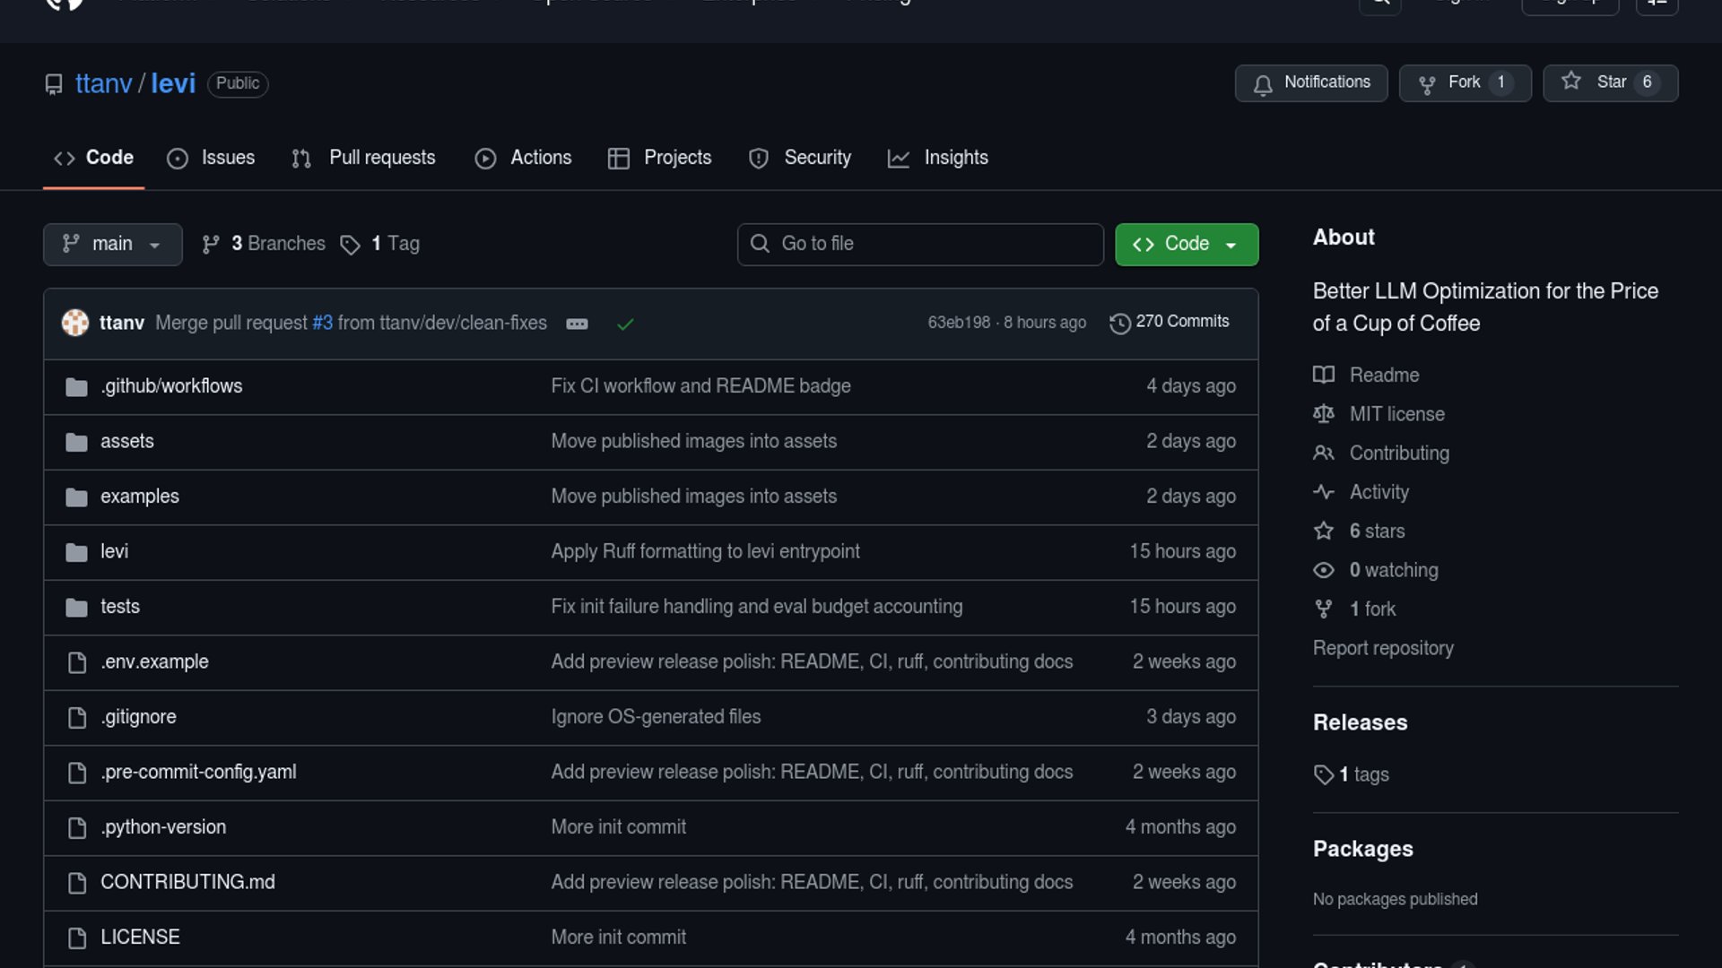Viewport: 1722px width, 968px height.
Task: Open the commit history clock icon
Action: pyautogui.click(x=1119, y=323)
